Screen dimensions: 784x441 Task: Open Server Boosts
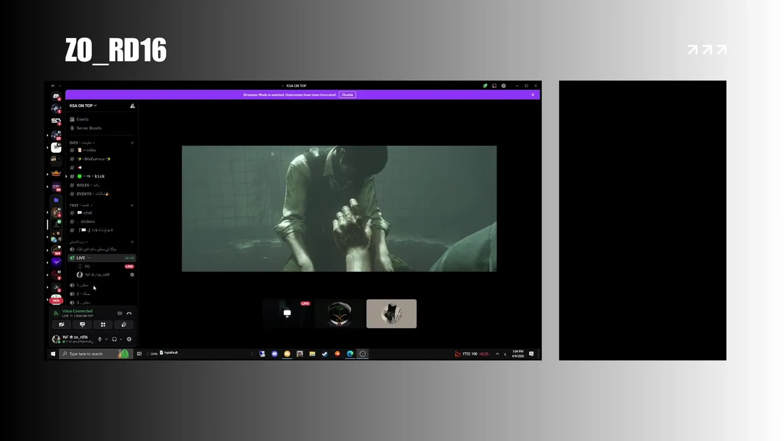(86, 128)
